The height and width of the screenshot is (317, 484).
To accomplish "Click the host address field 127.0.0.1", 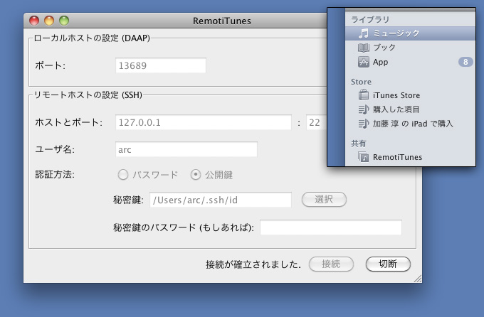I will tap(203, 122).
